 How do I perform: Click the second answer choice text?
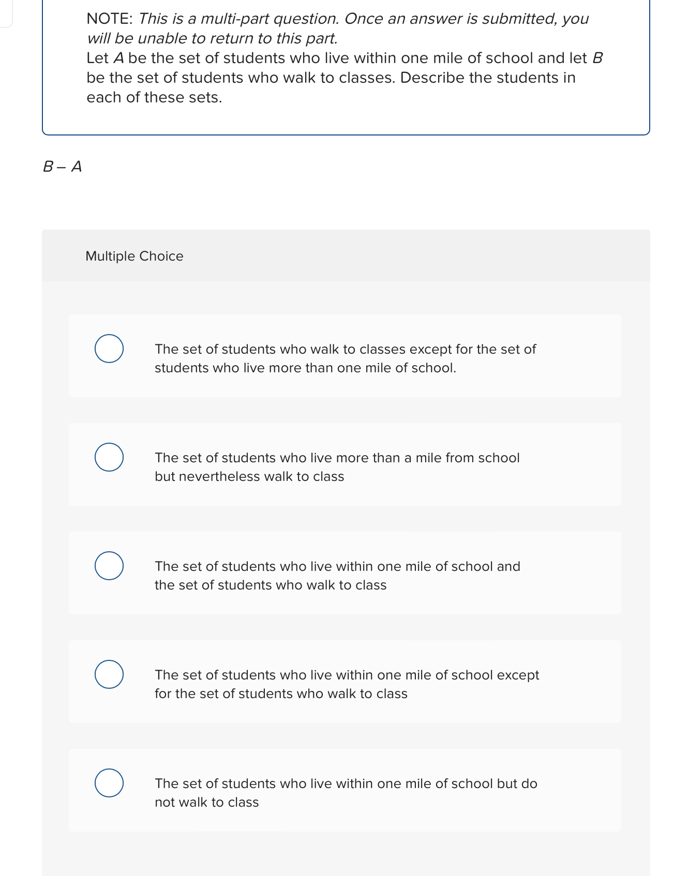[x=337, y=467]
